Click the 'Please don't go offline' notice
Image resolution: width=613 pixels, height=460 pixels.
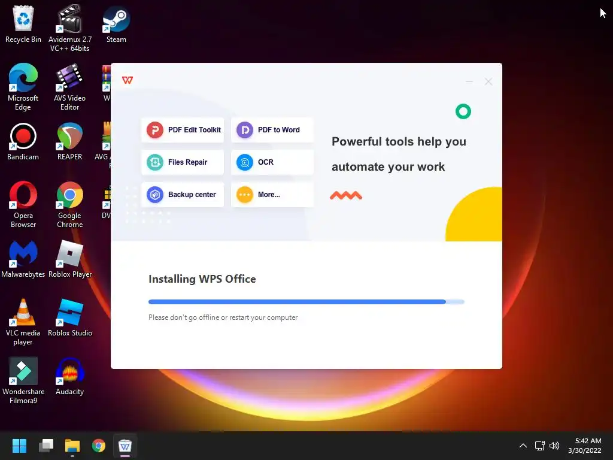(x=223, y=317)
